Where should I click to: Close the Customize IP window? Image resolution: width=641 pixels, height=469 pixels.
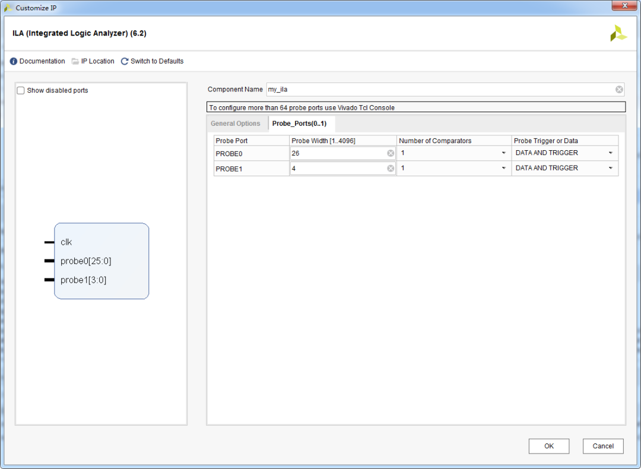coord(624,6)
